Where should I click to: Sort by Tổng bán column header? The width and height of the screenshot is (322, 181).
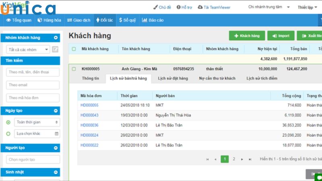pos(299,49)
